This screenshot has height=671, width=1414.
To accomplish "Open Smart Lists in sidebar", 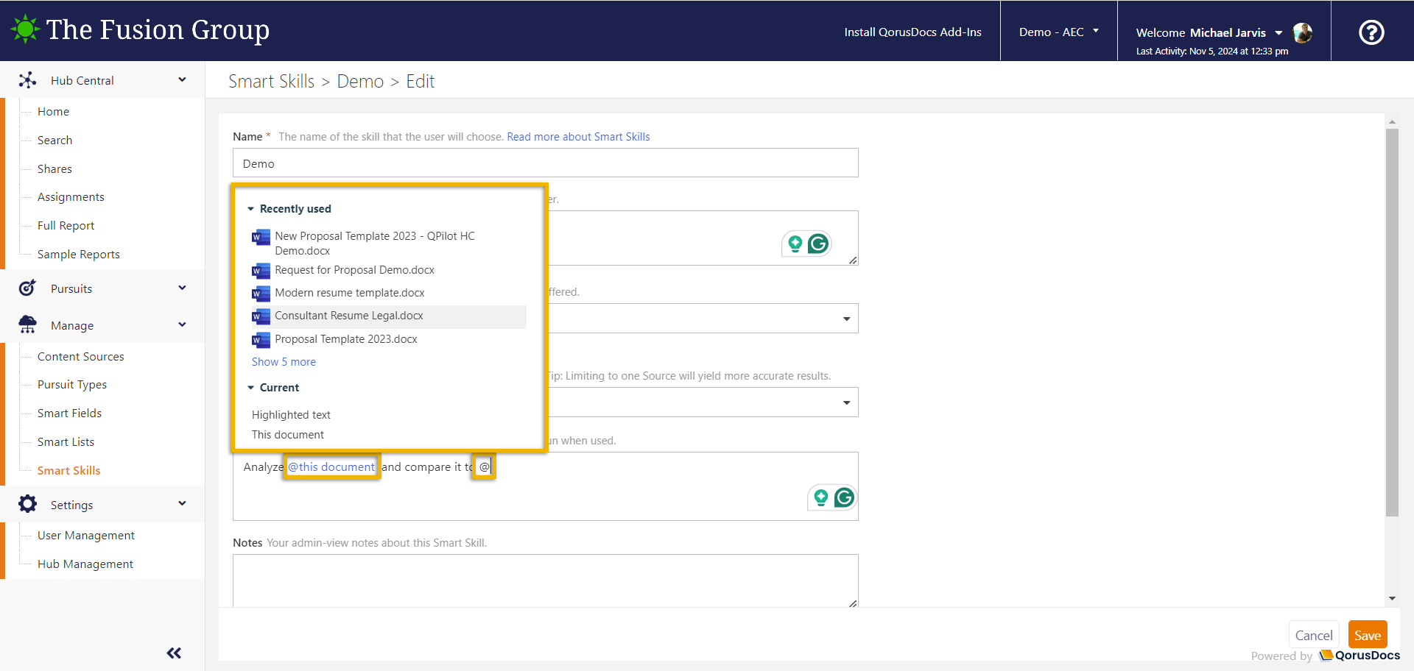I will 66,441.
